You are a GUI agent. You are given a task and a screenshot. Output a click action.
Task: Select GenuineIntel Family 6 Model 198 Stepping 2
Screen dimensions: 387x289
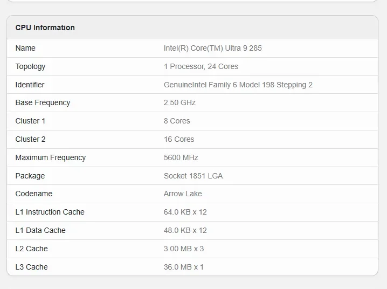point(238,85)
